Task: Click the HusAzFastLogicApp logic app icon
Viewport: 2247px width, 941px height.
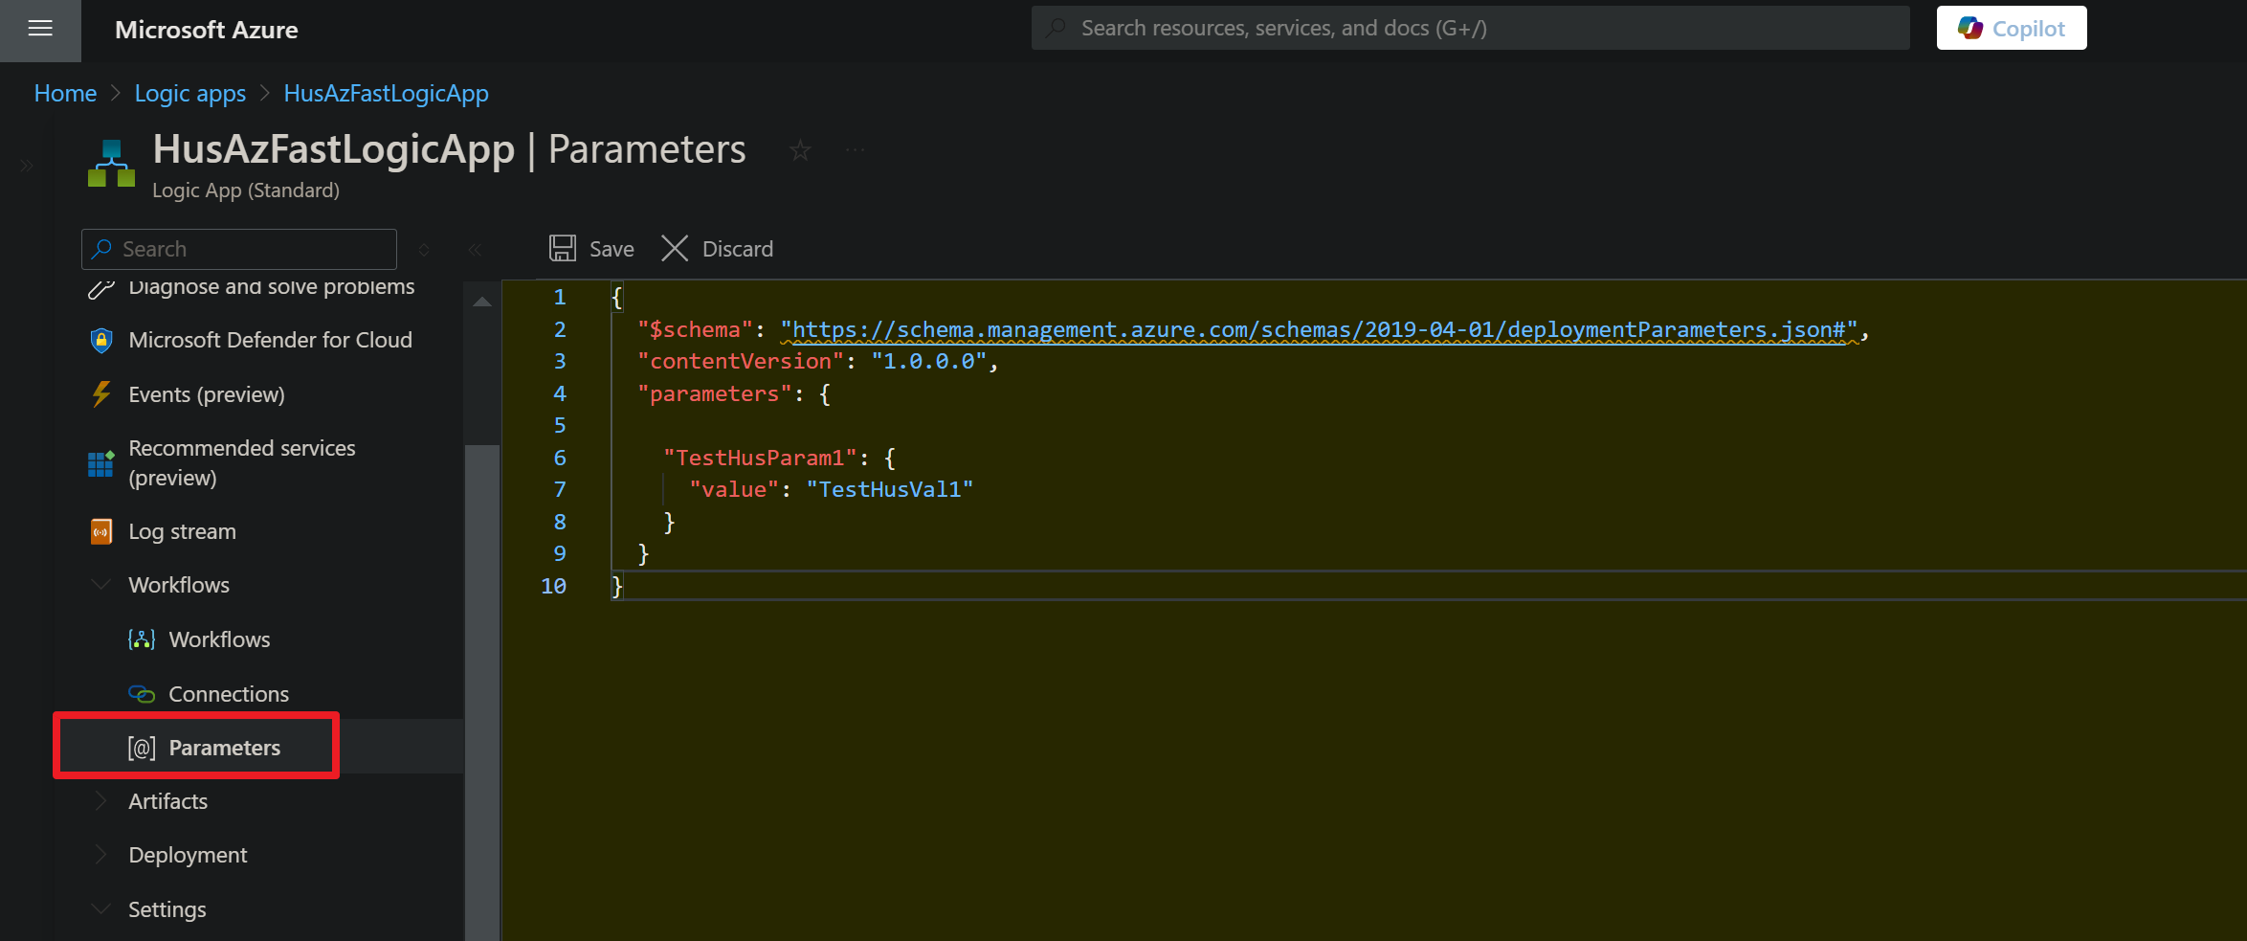Action: point(112,163)
